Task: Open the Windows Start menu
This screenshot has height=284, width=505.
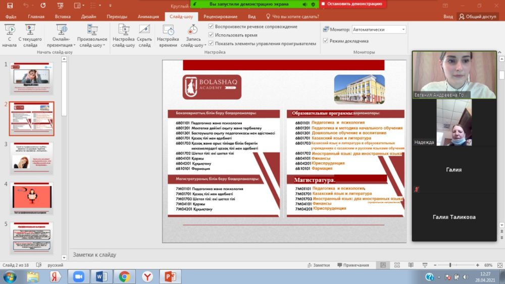Action: (10, 277)
